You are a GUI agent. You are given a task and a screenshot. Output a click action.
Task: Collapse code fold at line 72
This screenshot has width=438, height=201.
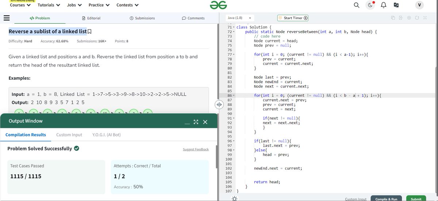point(234,32)
